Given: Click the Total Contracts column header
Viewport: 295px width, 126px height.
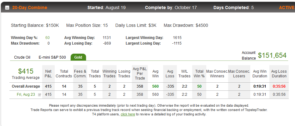Looking at the screenshot, I should [64, 74].
